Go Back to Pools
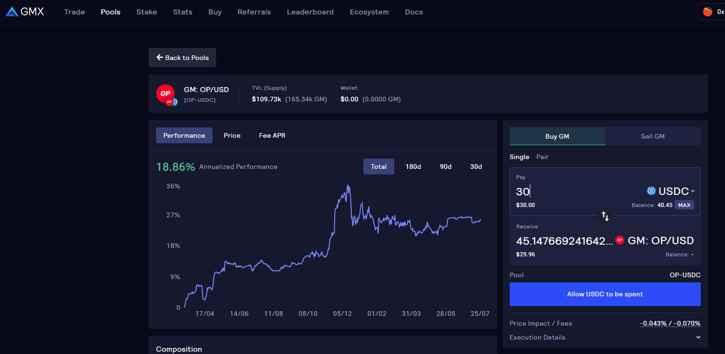Screen dimensions: 725x354 point(182,58)
